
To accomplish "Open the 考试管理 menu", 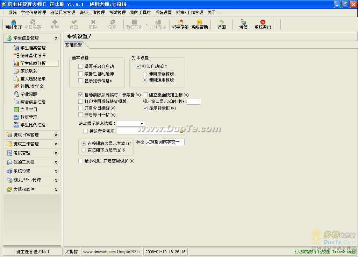I will click(x=117, y=12).
